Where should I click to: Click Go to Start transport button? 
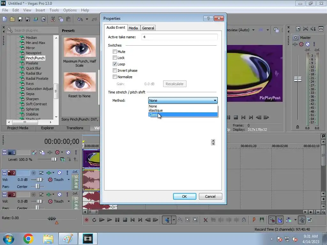[x=133, y=220]
